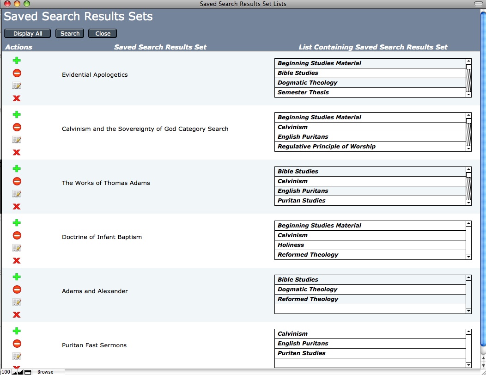Click red minus icon for Puritan Fast Sermons
This screenshot has height=375, width=486.
pos(17,344)
